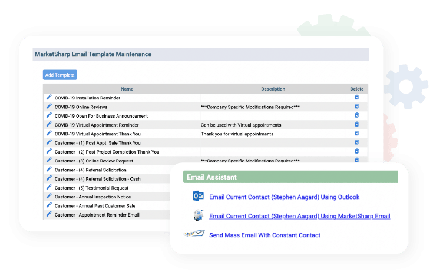Image resolution: width=443 pixels, height=279 pixels.
Task: Edit Customer (3) Online Review Request pencil icon
Action: pos(49,161)
